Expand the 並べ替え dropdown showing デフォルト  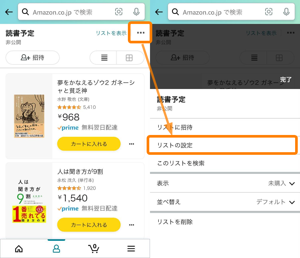[x=225, y=202]
